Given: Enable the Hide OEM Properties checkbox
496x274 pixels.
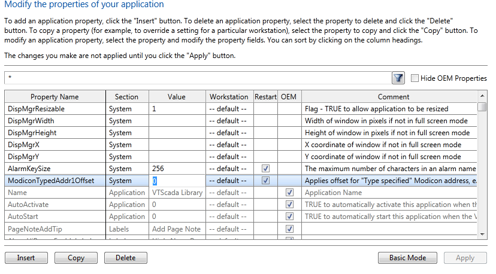Looking at the screenshot, I should tap(415, 78).
